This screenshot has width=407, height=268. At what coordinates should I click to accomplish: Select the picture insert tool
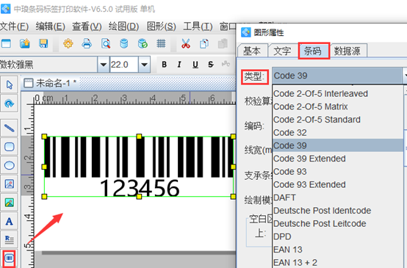tap(10, 203)
